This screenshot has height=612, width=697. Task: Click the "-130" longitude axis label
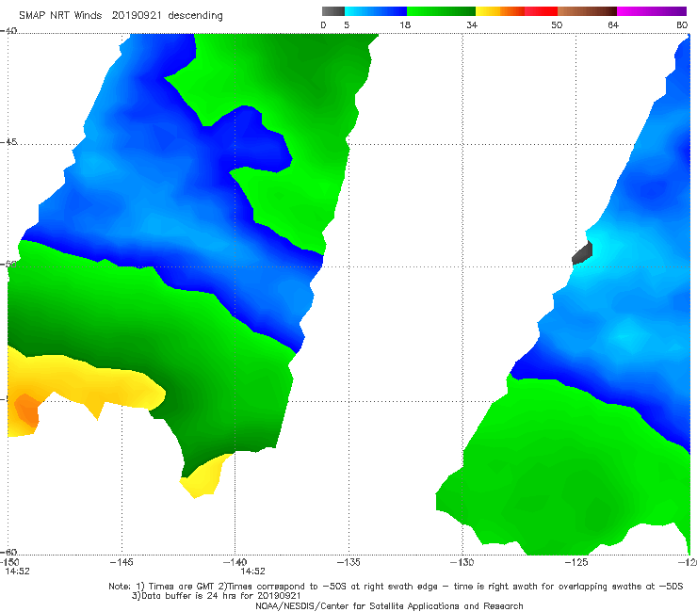point(462,562)
